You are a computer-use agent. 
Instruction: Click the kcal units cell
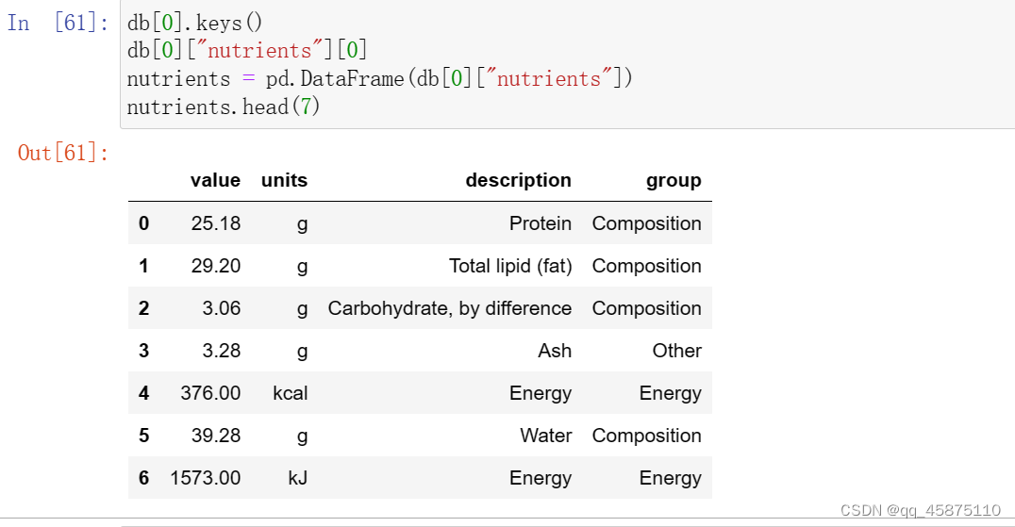click(290, 393)
